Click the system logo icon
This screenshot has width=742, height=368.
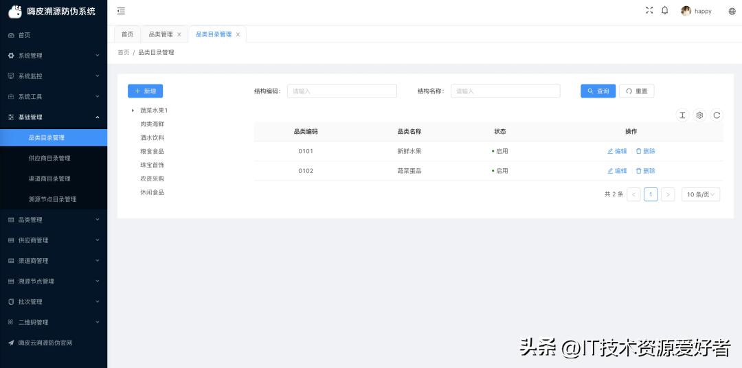click(15, 12)
